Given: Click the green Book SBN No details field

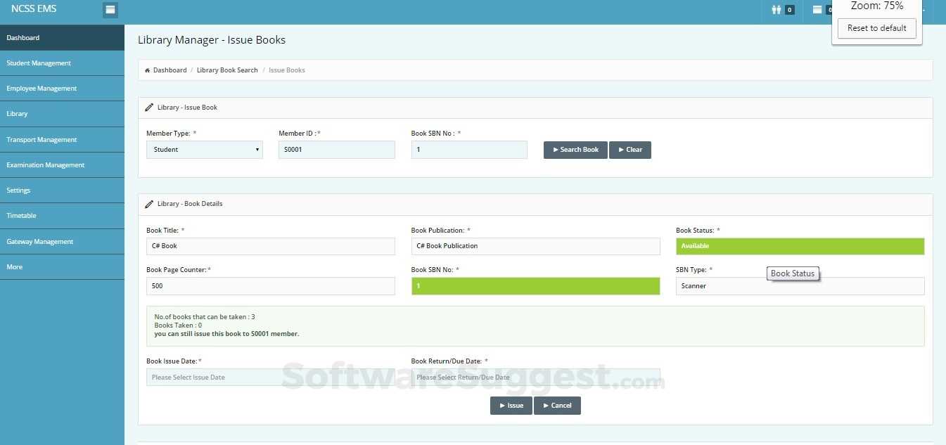Looking at the screenshot, I should 536,286.
